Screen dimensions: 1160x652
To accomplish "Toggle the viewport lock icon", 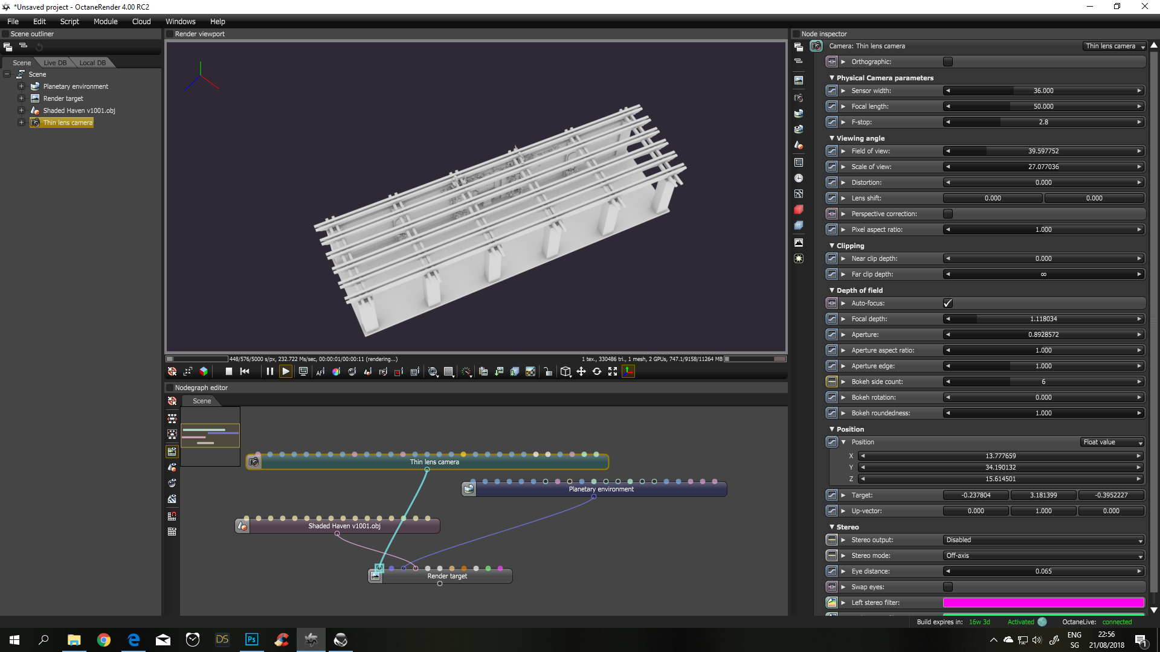I will click(x=548, y=372).
